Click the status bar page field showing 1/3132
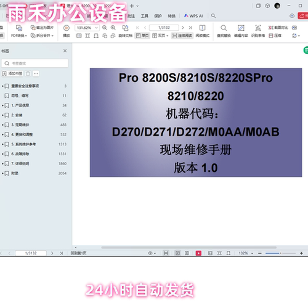308x308 pixels. pos(31,253)
